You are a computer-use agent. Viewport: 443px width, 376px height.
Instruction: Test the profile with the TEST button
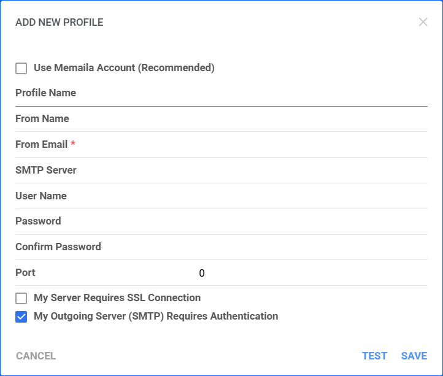pos(374,356)
